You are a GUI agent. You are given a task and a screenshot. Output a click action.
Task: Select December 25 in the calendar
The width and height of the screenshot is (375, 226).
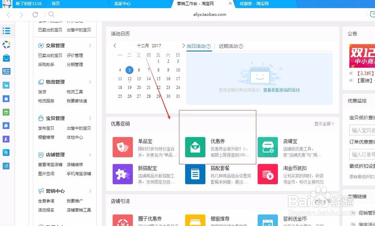coord(120,96)
